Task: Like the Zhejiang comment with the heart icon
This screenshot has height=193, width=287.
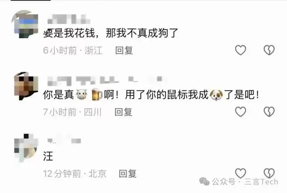Action: (x=240, y=50)
